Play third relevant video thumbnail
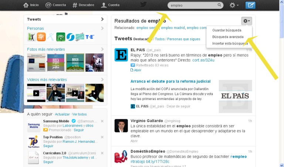 [x=75, y=93]
